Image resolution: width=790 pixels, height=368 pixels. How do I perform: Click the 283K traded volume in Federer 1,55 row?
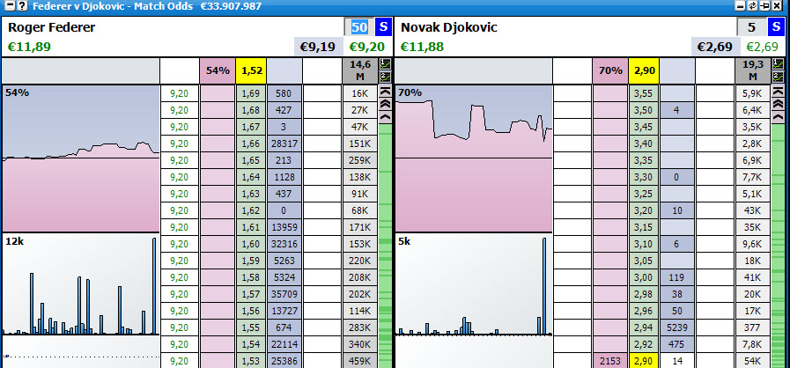click(x=359, y=328)
